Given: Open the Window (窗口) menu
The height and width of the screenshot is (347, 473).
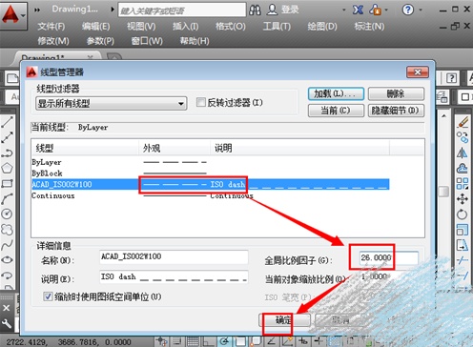Looking at the screenshot, I should coord(147,41).
